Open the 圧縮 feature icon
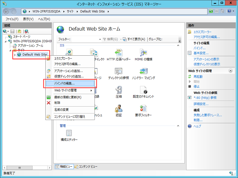Screen dimensions: 238x178 pos(118,92)
